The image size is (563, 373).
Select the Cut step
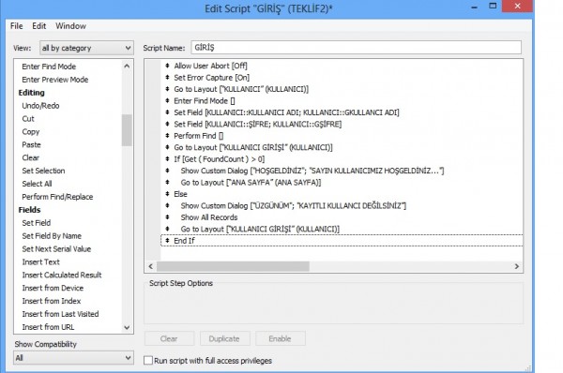28,119
